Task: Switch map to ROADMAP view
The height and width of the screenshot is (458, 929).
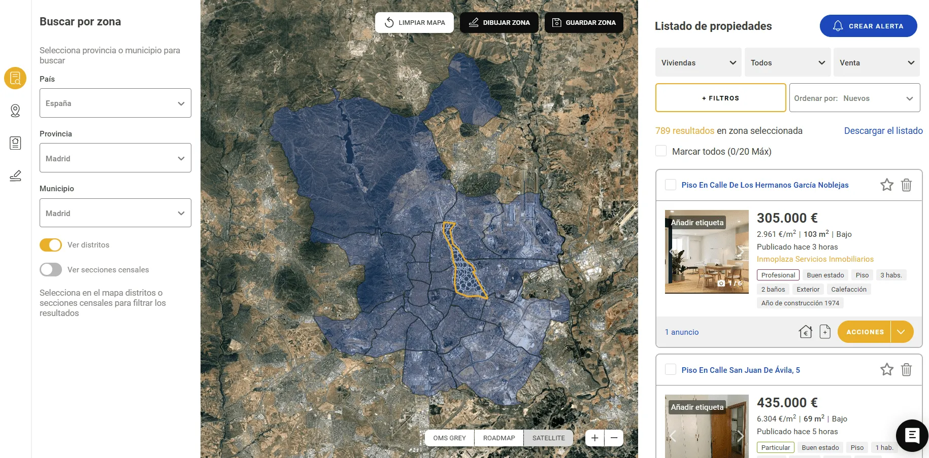Action: point(499,438)
